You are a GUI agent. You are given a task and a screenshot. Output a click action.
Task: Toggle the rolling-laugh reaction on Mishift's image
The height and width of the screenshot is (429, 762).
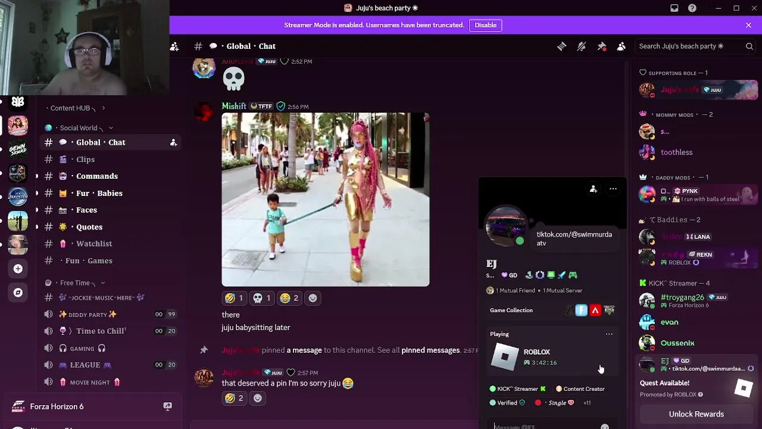pyautogui.click(x=234, y=298)
